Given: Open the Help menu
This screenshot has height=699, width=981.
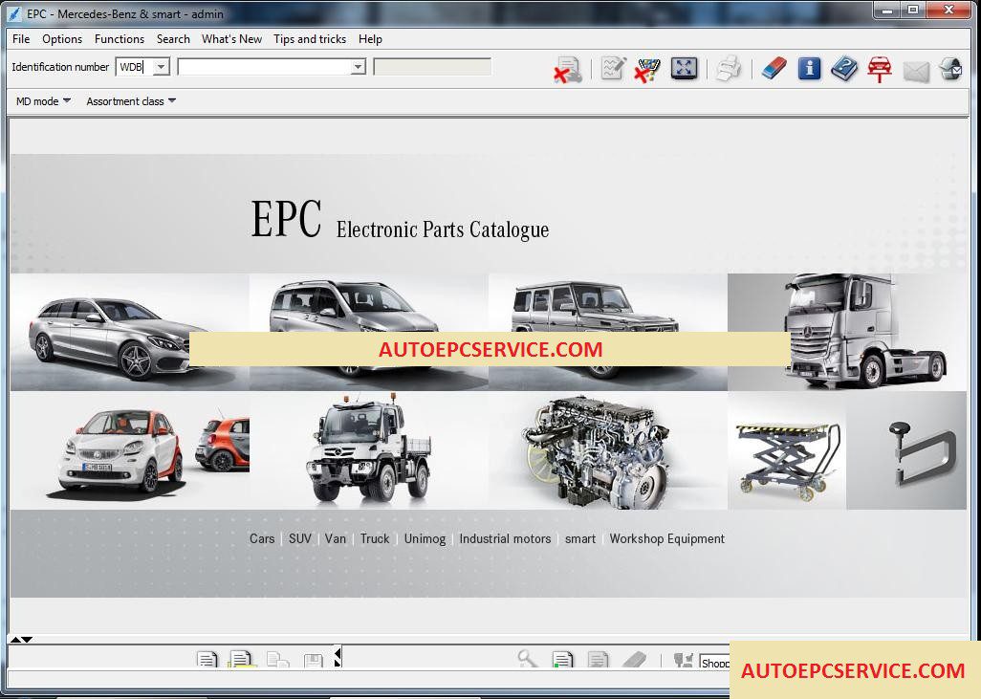Looking at the screenshot, I should click(x=370, y=39).
